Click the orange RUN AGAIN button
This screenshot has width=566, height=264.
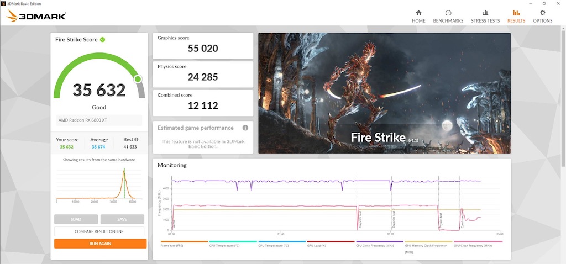coord(101,244)
